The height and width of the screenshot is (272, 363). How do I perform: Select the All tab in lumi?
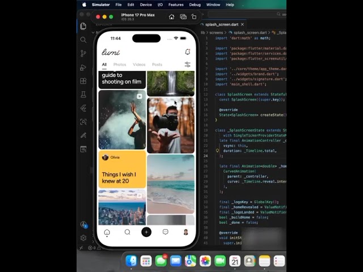click(104, 65)
